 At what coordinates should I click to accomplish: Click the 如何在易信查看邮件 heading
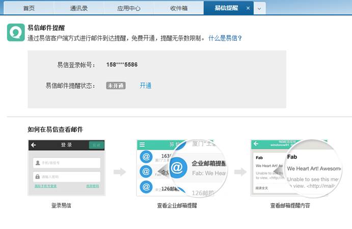coord(55,130)
